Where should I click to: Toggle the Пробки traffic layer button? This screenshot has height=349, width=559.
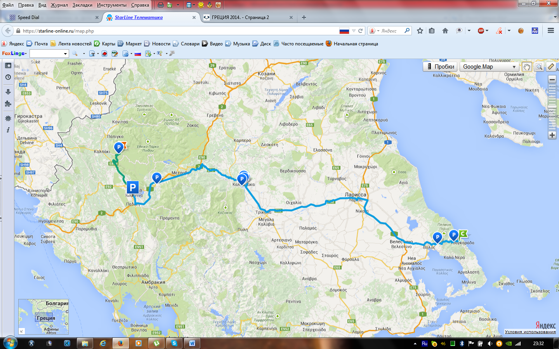coord(440,67)
